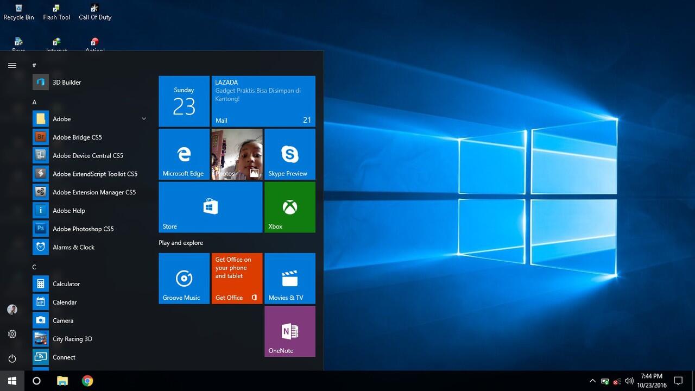Start Adobe ExtendScript Toolkit CS5
This screenshot has width=695, height=391.
coord(90,174)
